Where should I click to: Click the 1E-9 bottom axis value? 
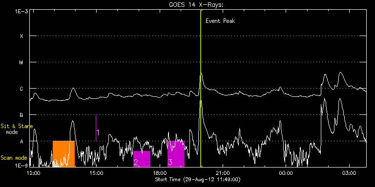click(21, 165)
